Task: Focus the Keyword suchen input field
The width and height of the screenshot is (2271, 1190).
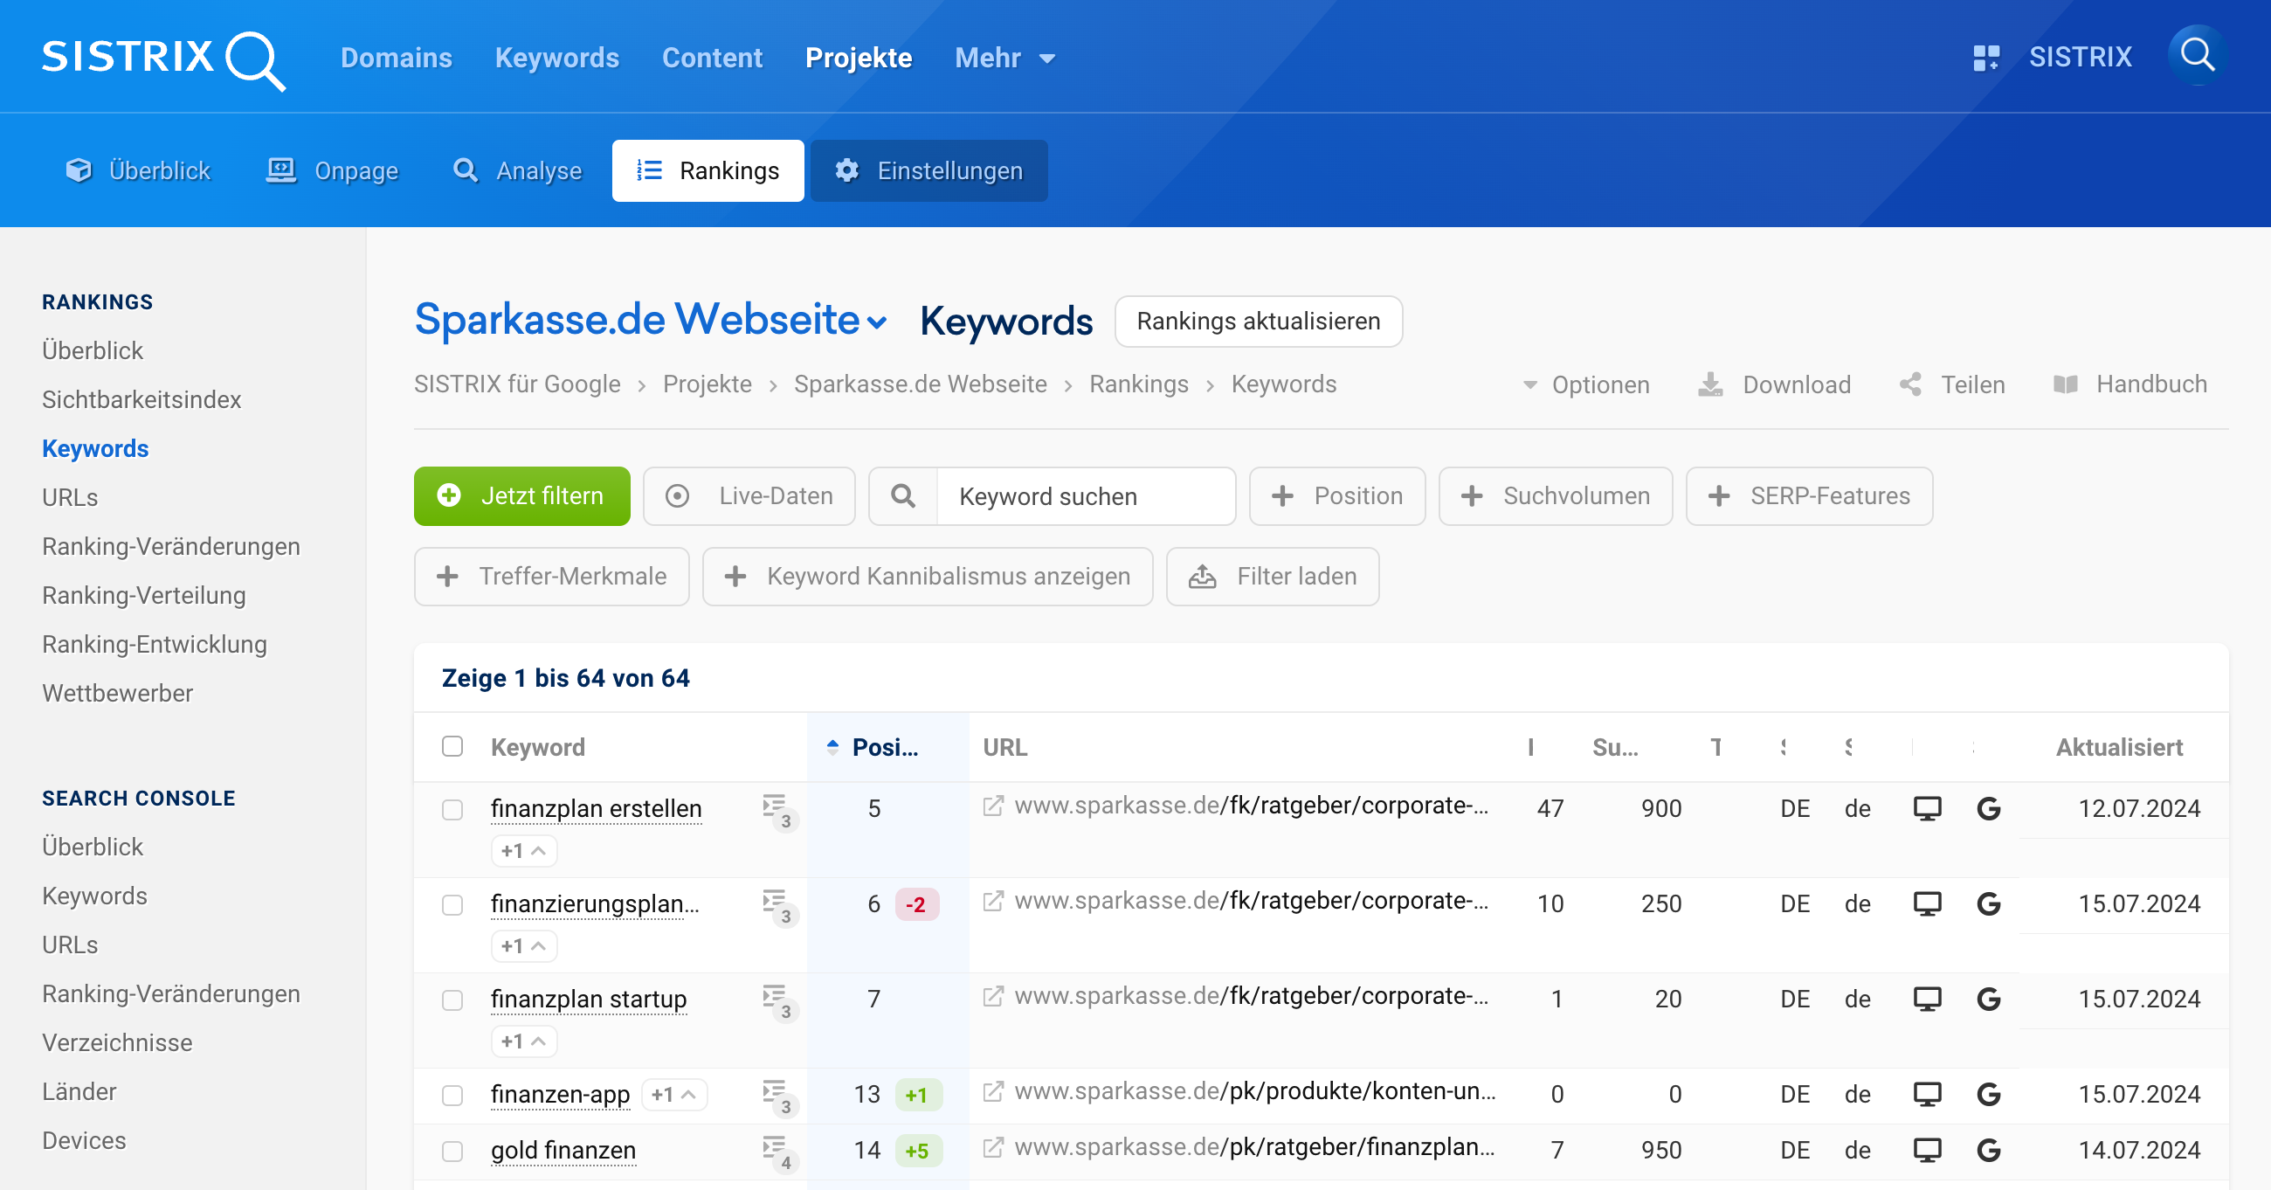Action: pos(1085,495)
